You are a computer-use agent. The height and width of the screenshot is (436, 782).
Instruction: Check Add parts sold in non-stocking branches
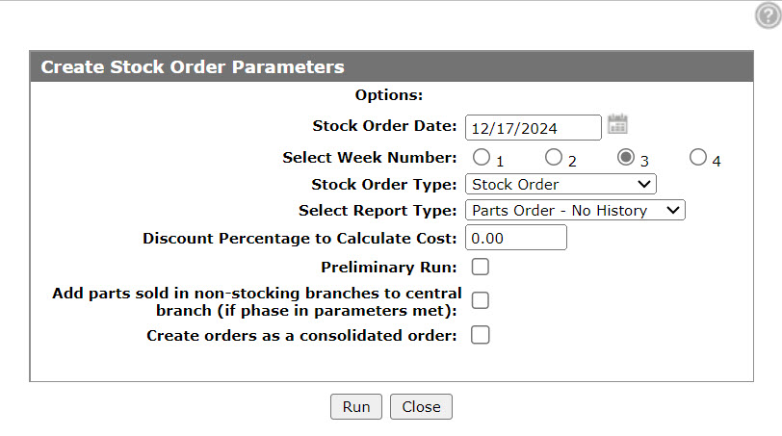pyautogui.click(x=481, y=300)
